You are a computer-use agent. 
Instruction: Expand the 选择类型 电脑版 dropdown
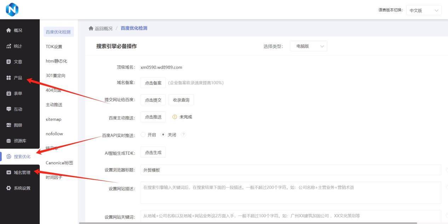click(x=308, y=46)
